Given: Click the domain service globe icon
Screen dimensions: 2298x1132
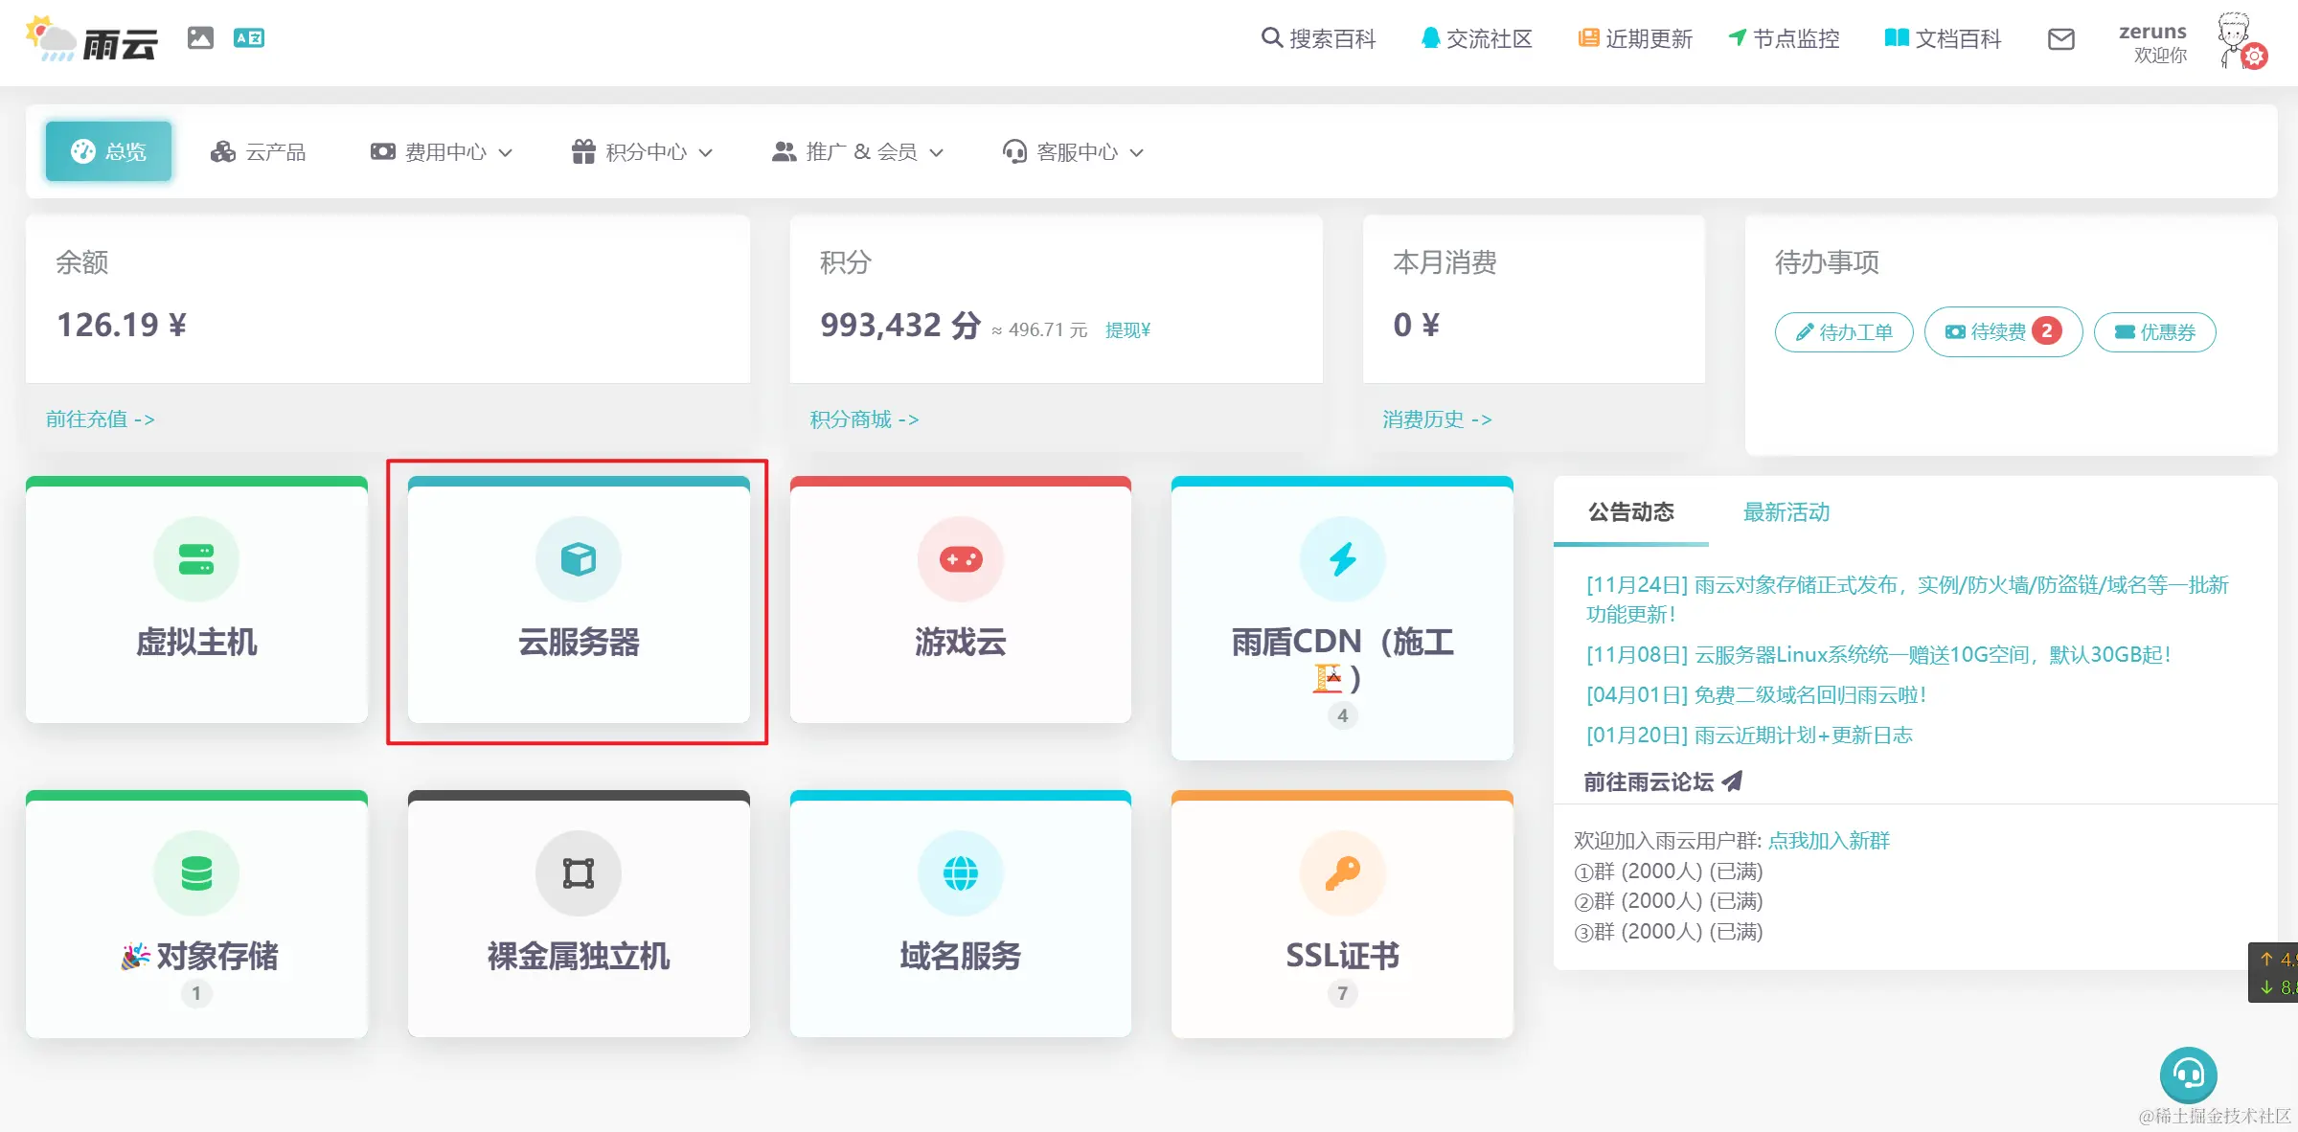Looking at the screenshot, I should point(960,873).
